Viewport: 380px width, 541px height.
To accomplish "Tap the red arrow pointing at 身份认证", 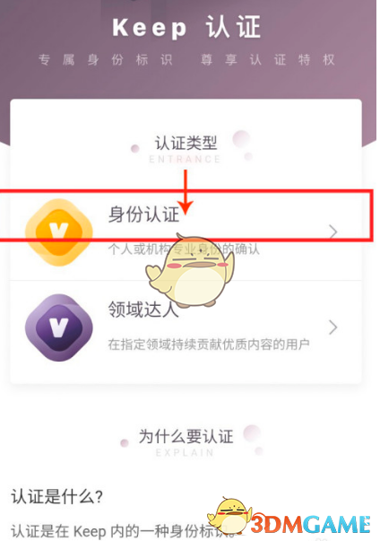I will 186,192.
